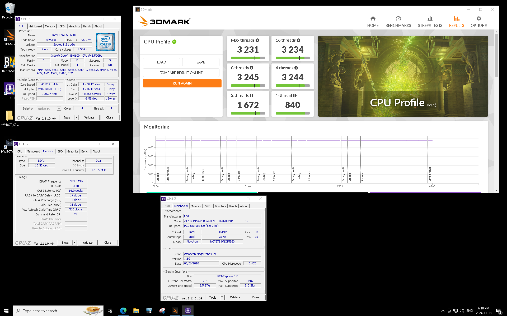The image size is (507, 316).
Task: Click SAVE button in CPU Profile
Action: click(201, 62)
